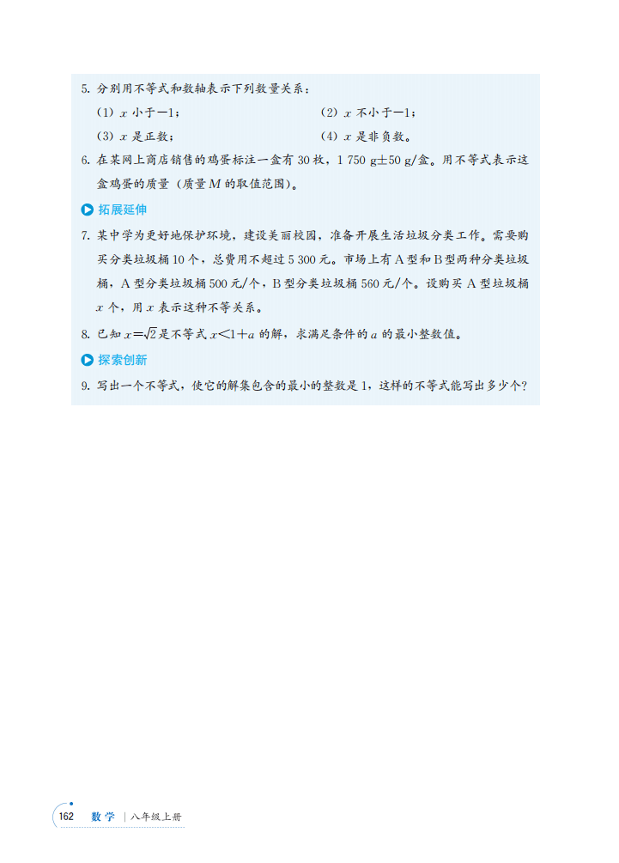Click the play icon beside 拓展延伸
The image size is (619, 863).
(x=87, y=210)
